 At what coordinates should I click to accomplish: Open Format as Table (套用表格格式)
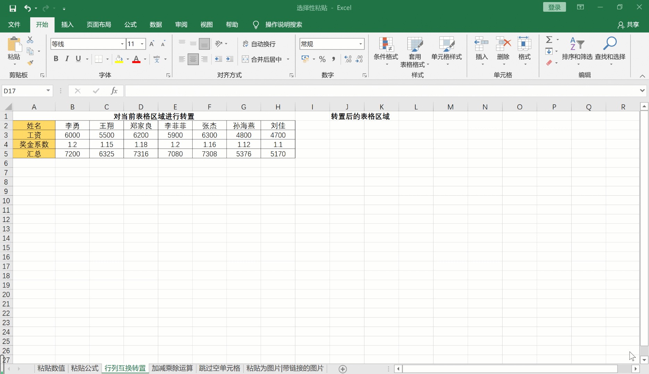[415, 52]
